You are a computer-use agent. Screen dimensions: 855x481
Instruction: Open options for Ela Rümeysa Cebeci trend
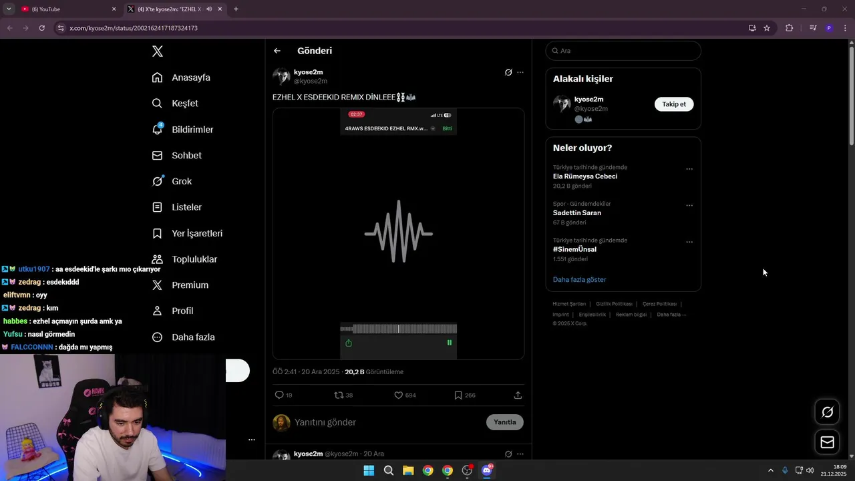(689, 169)
